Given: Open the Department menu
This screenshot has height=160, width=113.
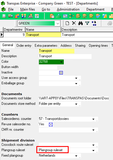Looking at the screenshot, I should tap(95, 9).
